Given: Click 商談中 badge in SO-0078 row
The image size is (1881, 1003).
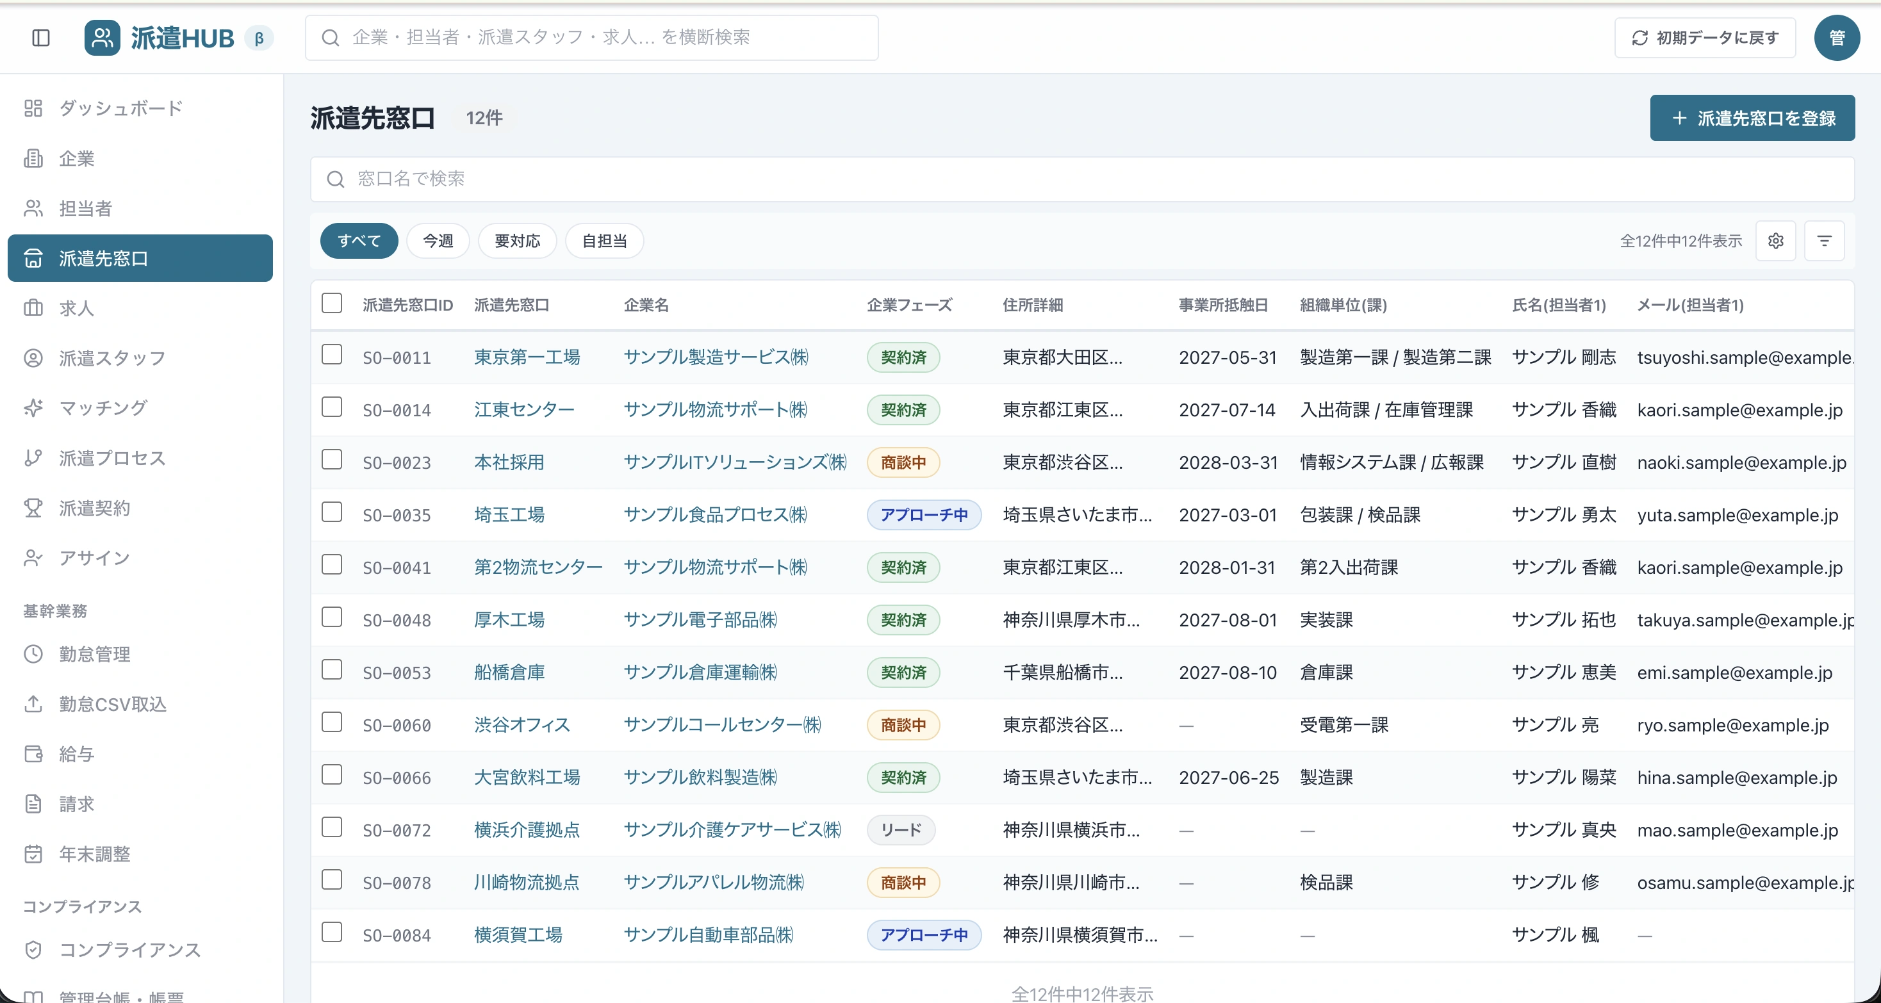Looking at the screenshot, I should click(x=903, y=883).
